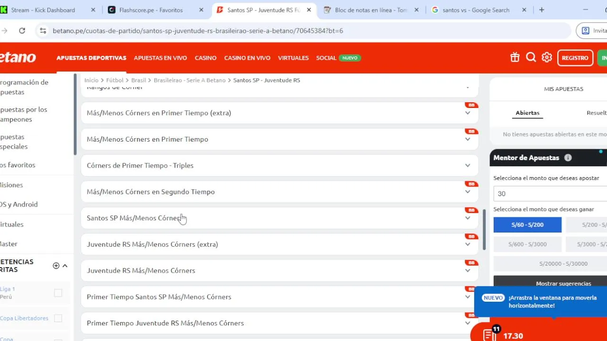Image resolution: width=607 pixels, height=341 pixels.
Task: Tick the Copa Libertadores checkbox
Action: (58, 318)
